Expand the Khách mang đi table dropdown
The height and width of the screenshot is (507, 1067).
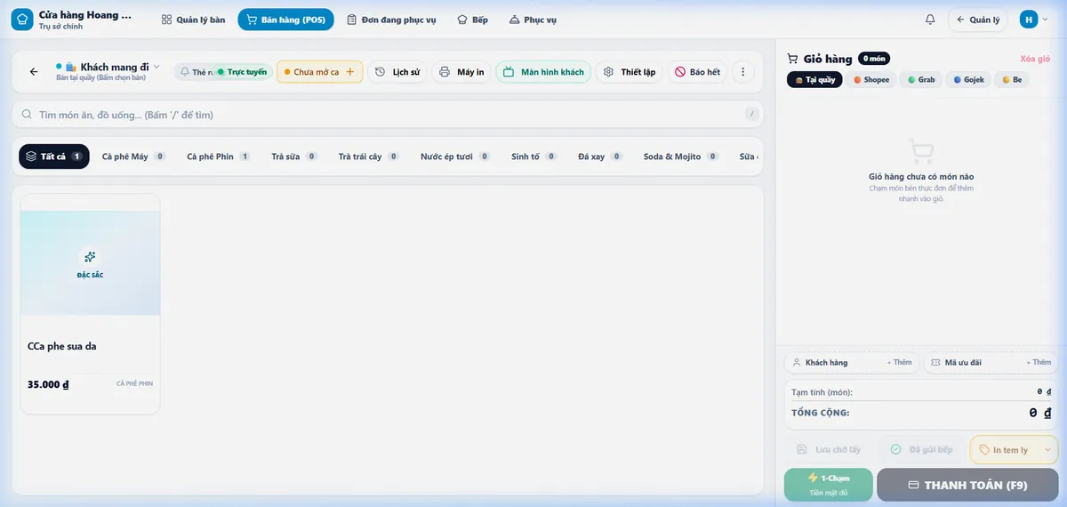pyautogui.click(x=156, y=67)
